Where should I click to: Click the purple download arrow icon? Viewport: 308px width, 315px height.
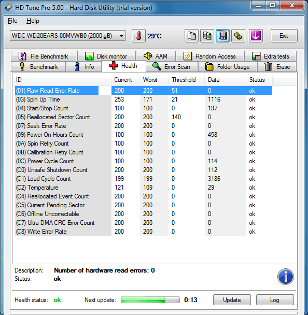[256, 36]
